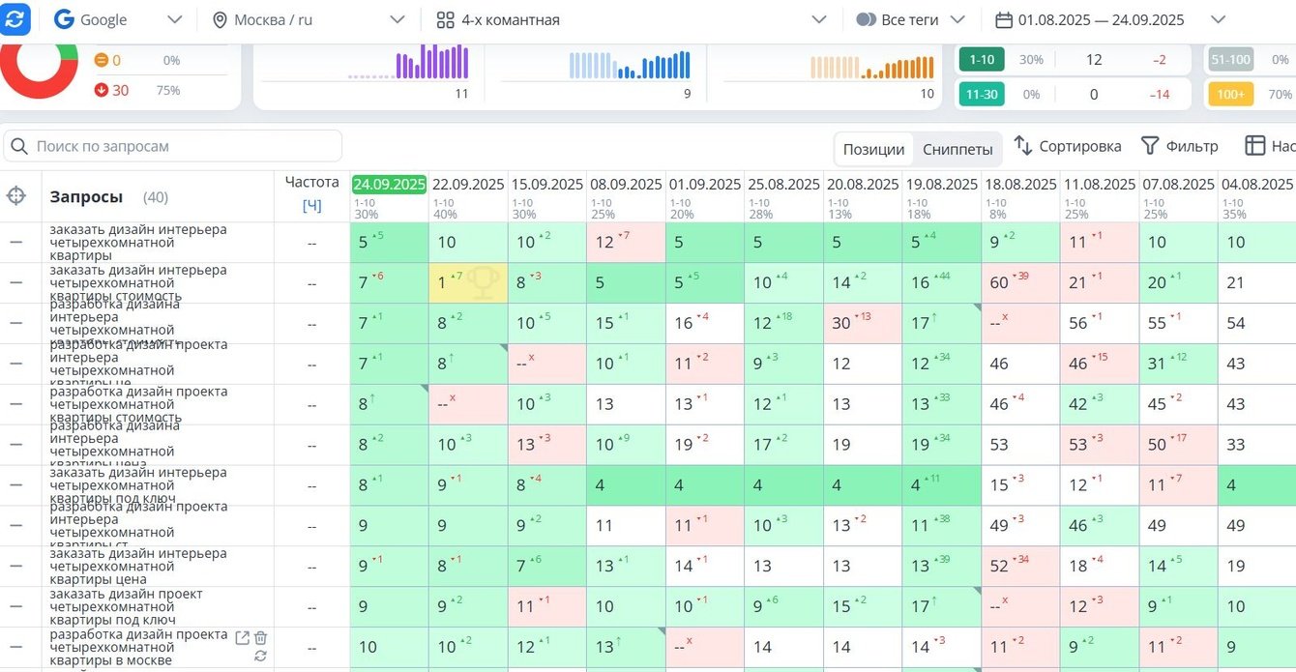Click the [Ч] frequency link

tap(311, 205)
